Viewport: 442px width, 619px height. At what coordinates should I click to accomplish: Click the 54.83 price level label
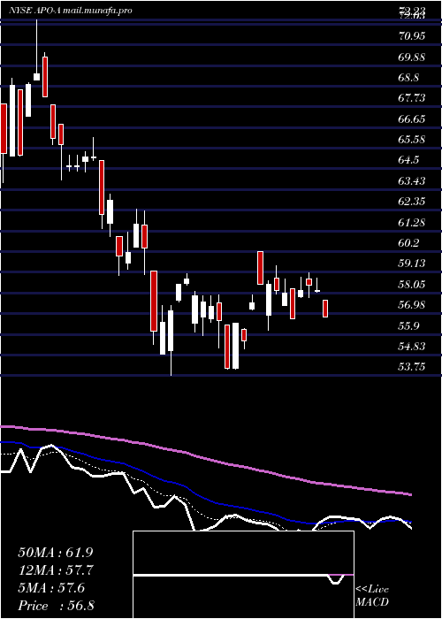pyautogui.click(x=411, y=347)
